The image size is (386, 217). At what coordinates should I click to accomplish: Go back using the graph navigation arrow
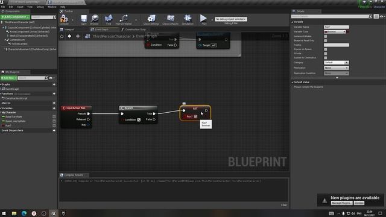coord(70,36)
